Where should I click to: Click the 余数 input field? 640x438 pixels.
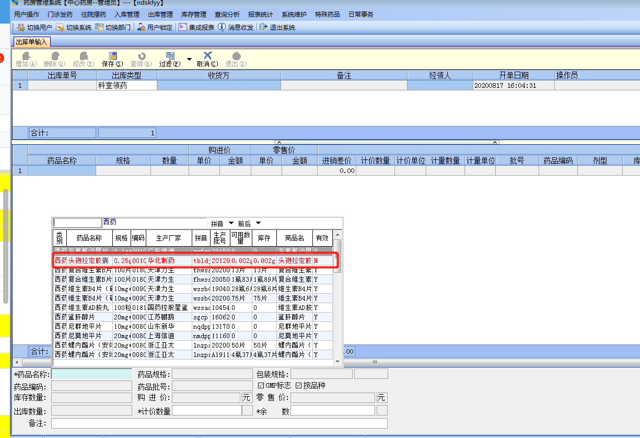(x=332, y=411)
